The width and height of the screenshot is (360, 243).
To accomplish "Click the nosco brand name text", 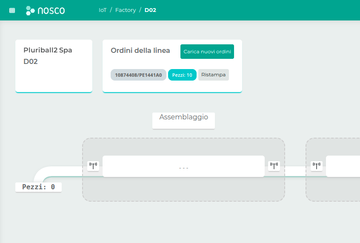I will [x=51, y=10].
